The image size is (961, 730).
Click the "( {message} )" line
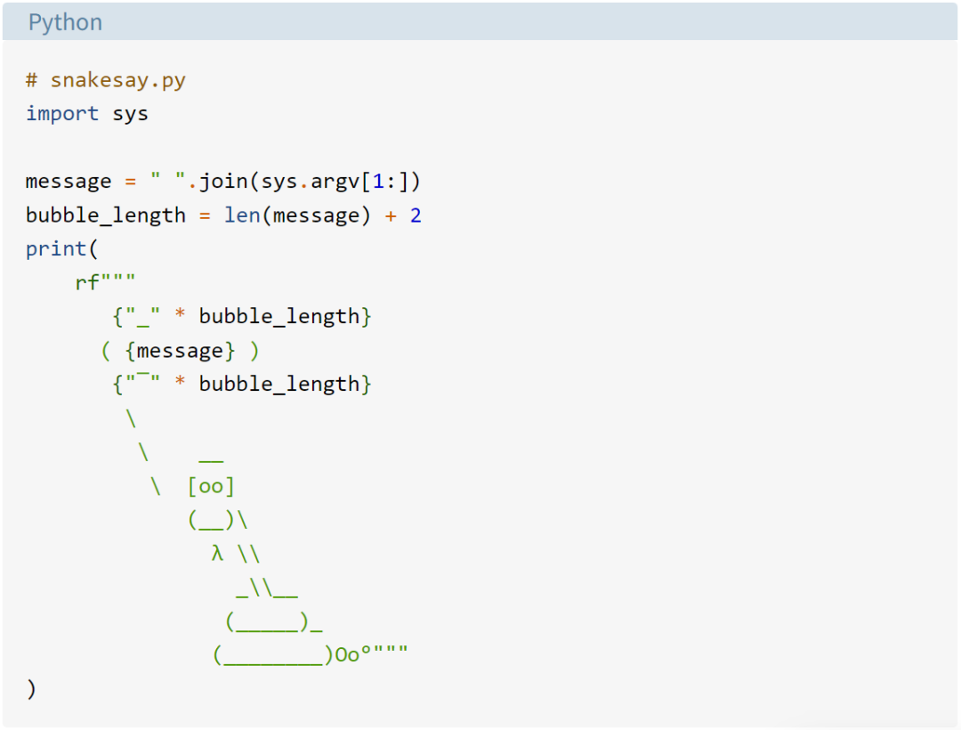point(180,351)
